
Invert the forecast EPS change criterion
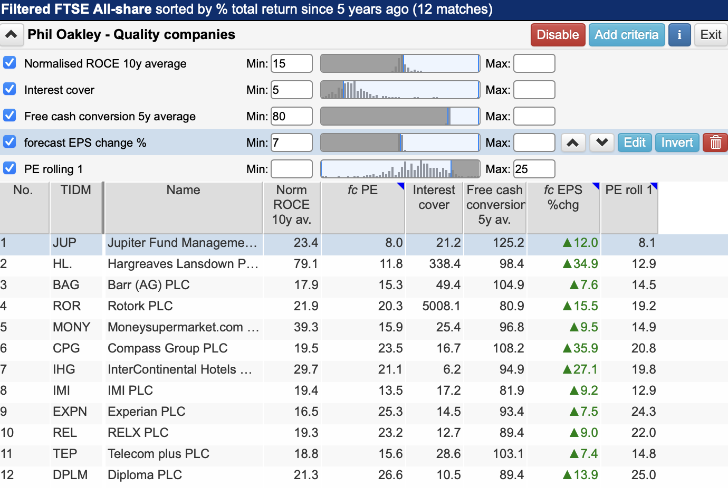677,142
